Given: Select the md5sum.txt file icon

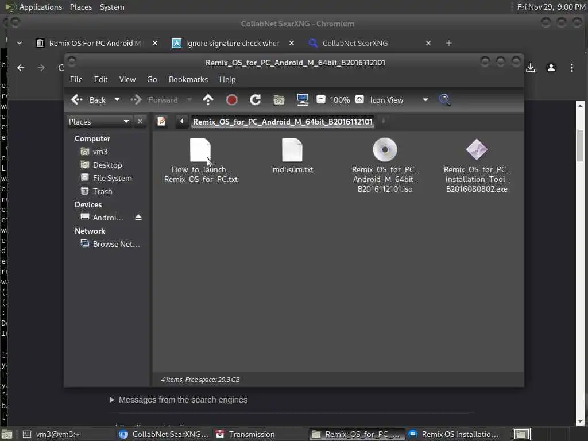Looking at the screenshot, I should (292, 150).
